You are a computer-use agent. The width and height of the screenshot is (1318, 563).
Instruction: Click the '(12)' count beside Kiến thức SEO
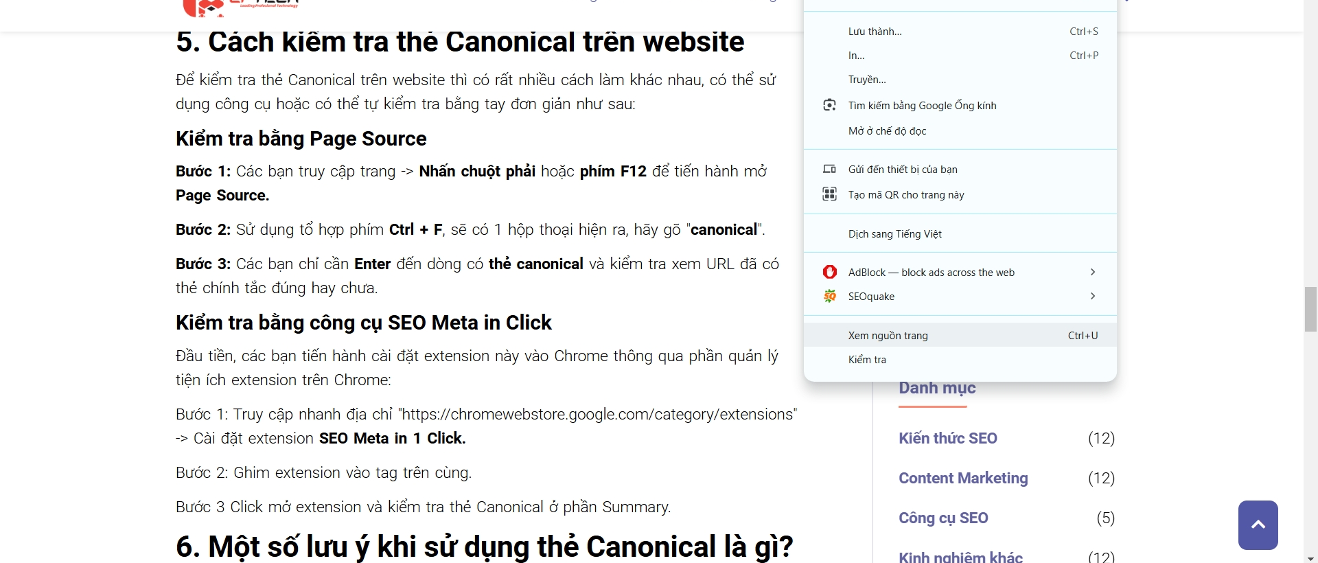(1101, 438)
